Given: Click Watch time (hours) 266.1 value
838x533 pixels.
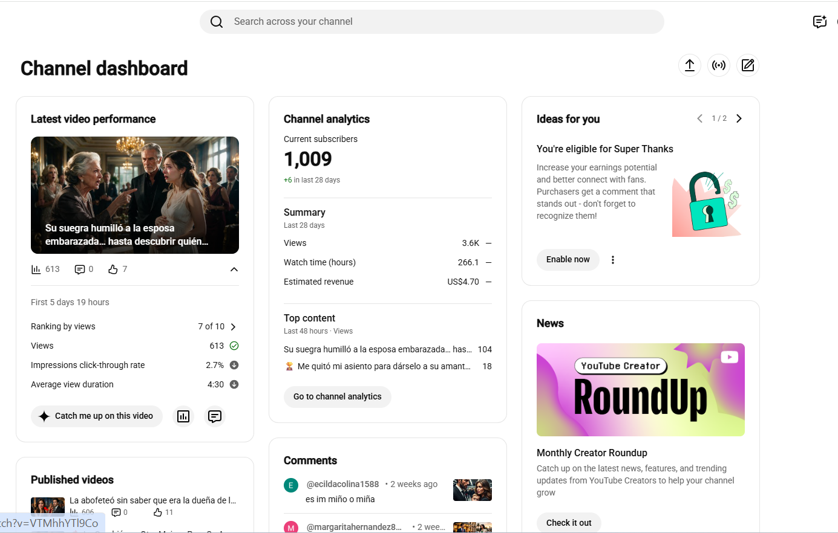Looking at the screenshot, I should [x=468, y=262].
